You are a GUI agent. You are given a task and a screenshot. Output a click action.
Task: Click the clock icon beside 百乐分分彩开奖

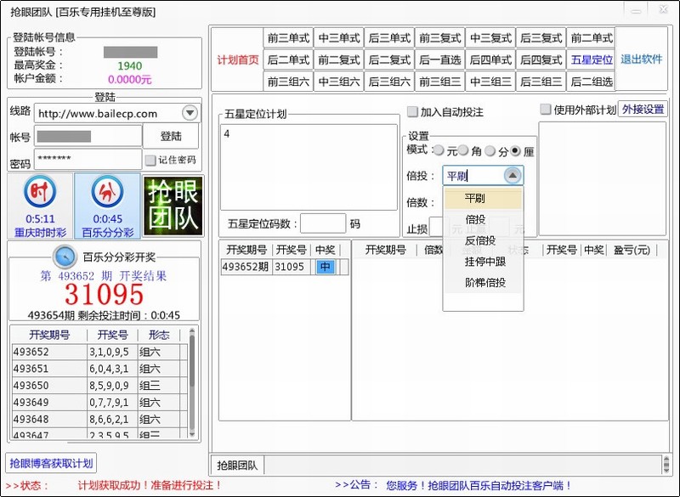coord(65,257)
